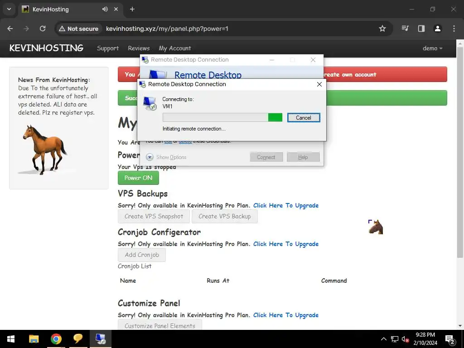Click Connect in the Remote Desktop window
This screenshot has width=464, height=348.
point(266,157)
